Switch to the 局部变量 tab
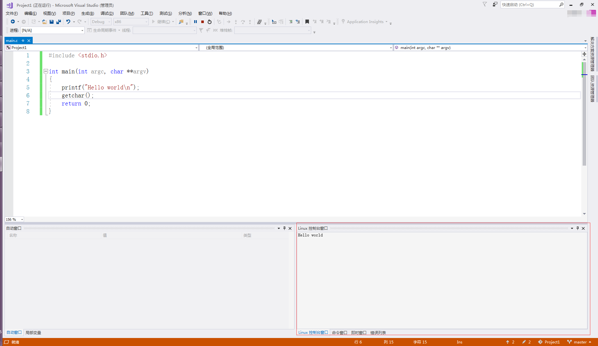 (33, 333)
